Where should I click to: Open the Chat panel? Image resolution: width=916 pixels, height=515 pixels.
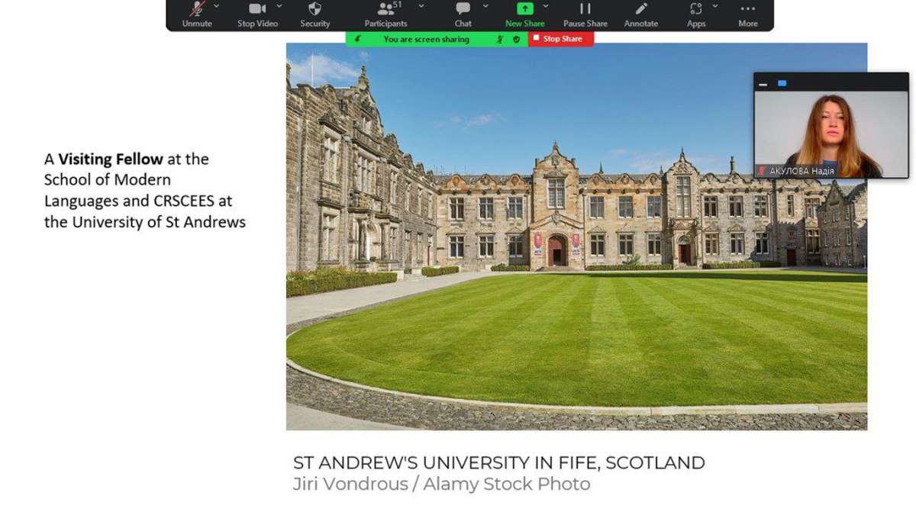[463, 14]
